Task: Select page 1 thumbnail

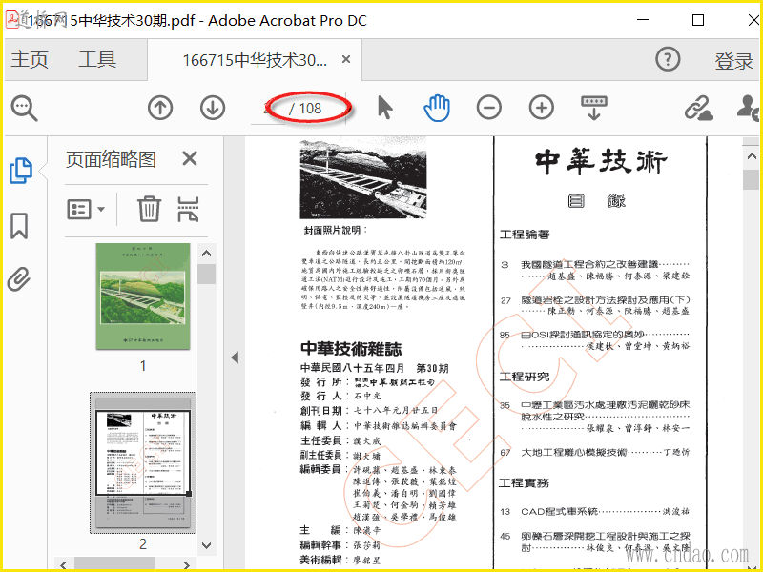Action: pos(143,296)
